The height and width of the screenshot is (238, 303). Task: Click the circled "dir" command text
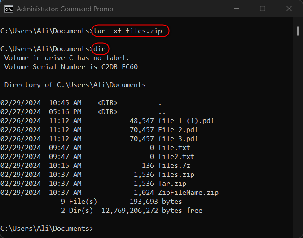(x=100, y=49)
